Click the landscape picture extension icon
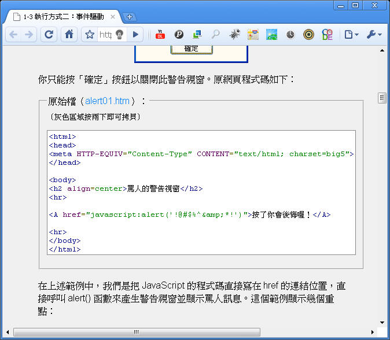 click(271, 35)
